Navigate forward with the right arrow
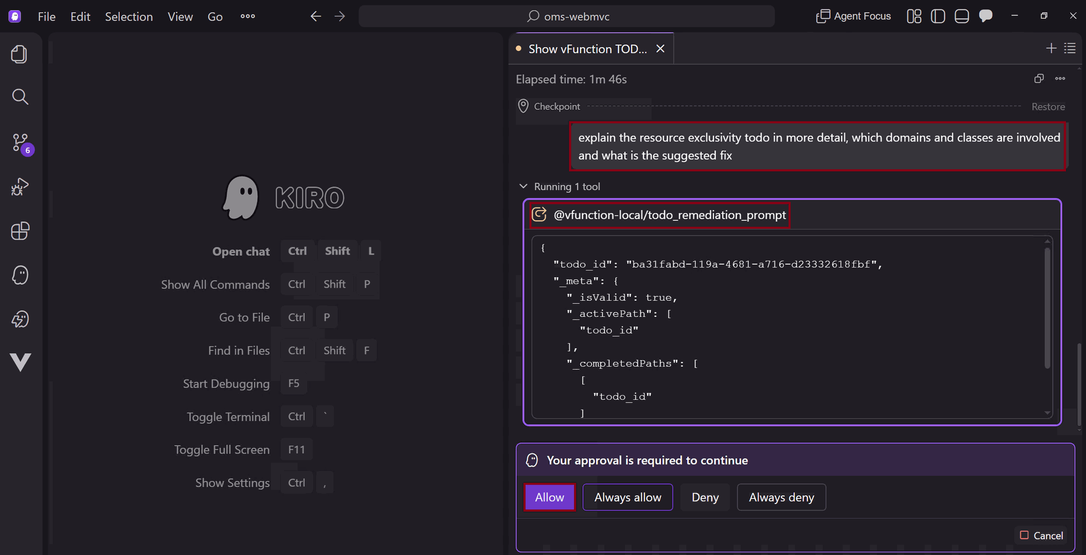The width and height of the screenshot is (1086, 555). click(x=340, y=16)
